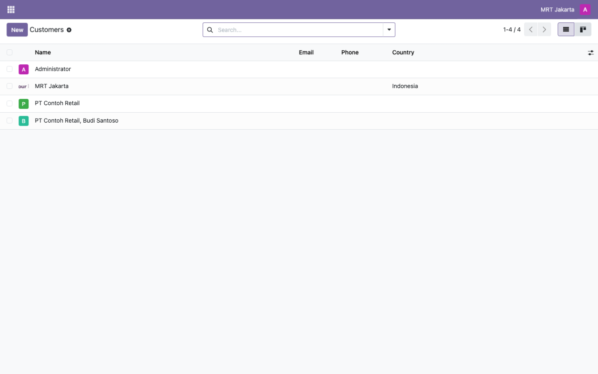598x374 pixels.
Task: Switch to kanban view icon
Action: pyautogui.click(x=583, y=30)
